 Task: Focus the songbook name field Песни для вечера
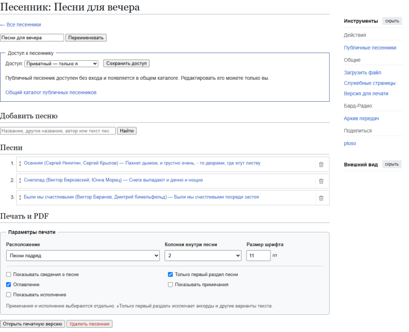pyautogui.click(x=32, y=38)
